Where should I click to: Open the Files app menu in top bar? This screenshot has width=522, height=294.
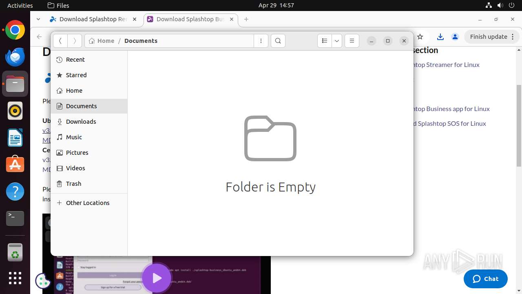point(58,5)
